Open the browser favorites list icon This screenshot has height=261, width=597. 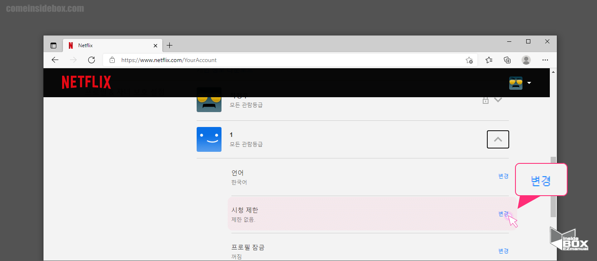click(489, 60)
